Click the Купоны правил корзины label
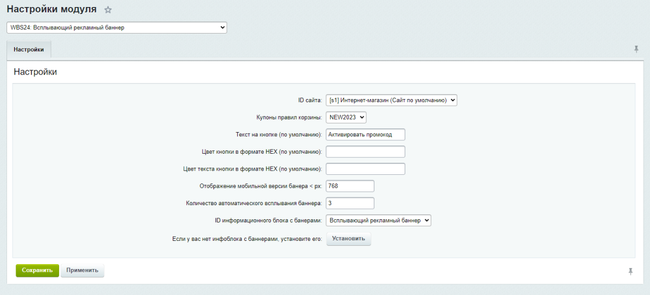Image resolution: width=650 pixels, height=295 pixels. click(289, 117)
